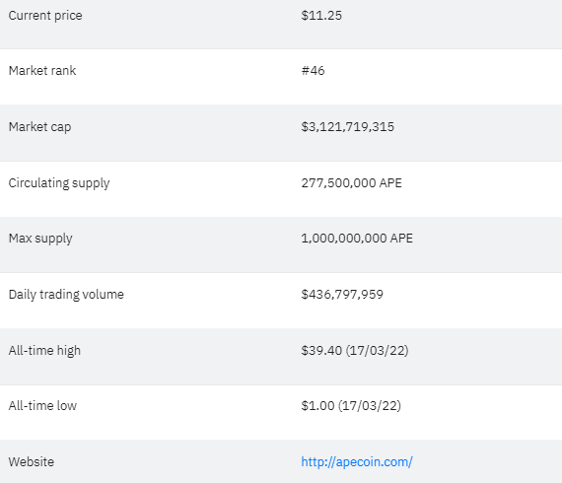Select the $11.25 price value
The width and height of the screenshot is (562, 483).
(x=321, y=16)
